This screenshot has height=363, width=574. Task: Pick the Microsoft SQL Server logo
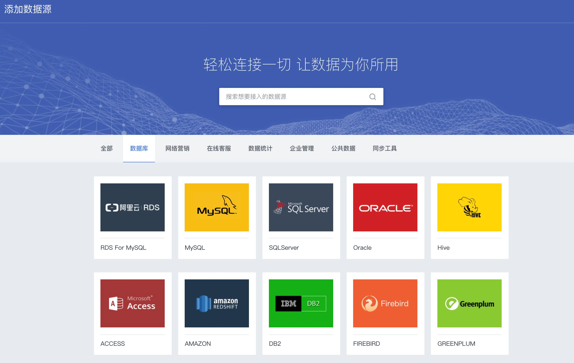(x=301, y=207)
